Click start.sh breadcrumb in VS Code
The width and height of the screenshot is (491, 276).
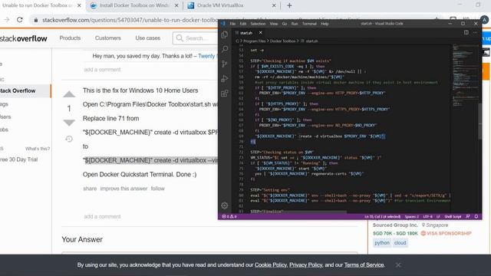[311, 41]
